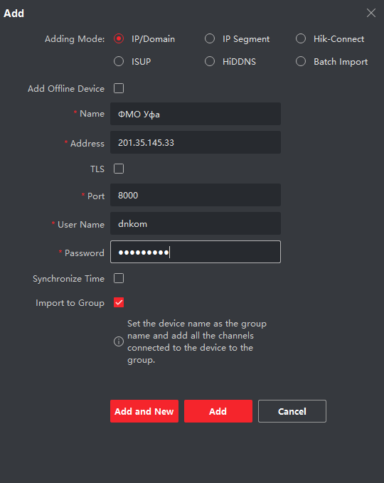This screenshot has width=384, height=483.
Task: Close the Add dialog with X icon
Action: coord(370,13)
